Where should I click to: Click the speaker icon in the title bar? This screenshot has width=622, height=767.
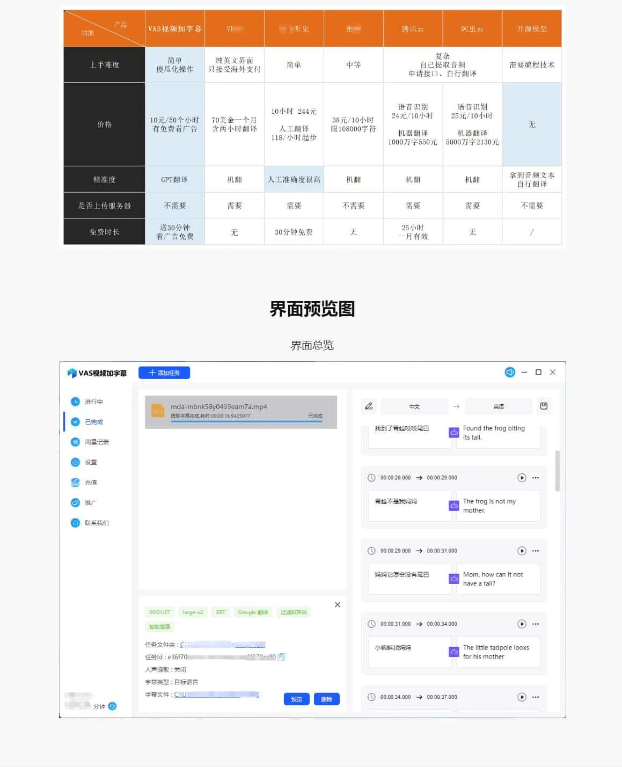point(510,372)
